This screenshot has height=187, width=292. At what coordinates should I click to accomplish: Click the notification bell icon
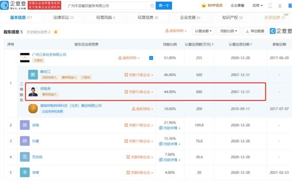(x=280, y=6)
